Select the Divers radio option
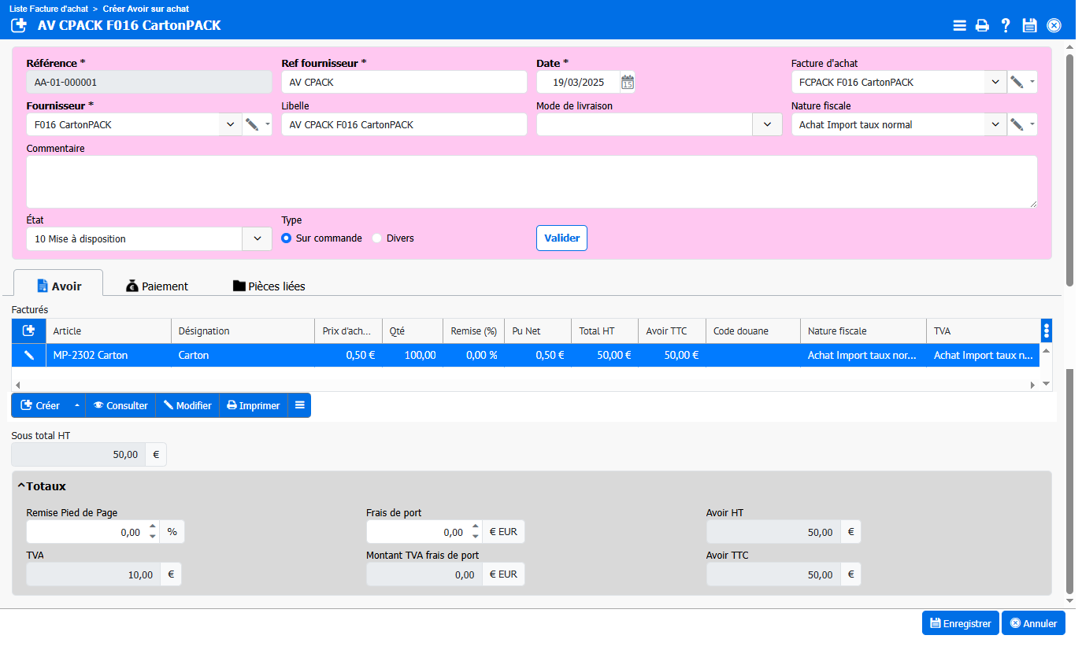The width and height of the screenshot is (1082, 650). click(377, 238)
